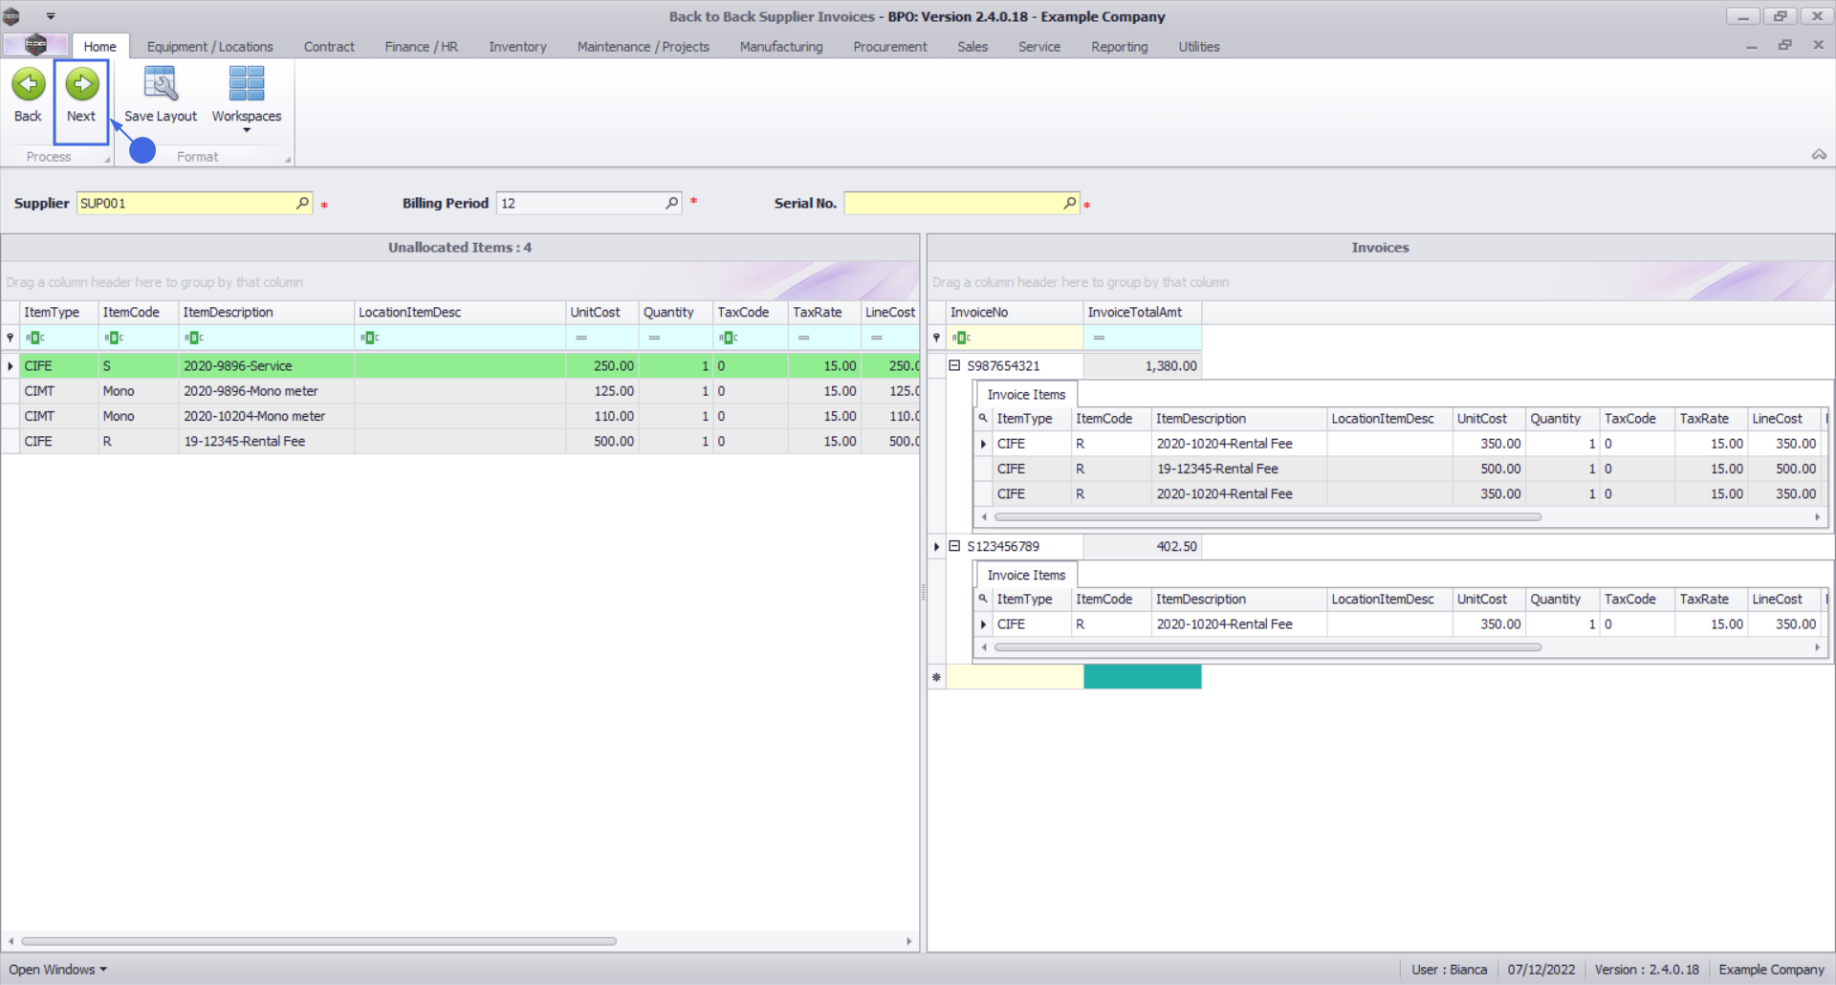1836x985 pixels.
Task: Select the 19-12345-Rental Fee unallocated row
Action: [x=245, y=441]
